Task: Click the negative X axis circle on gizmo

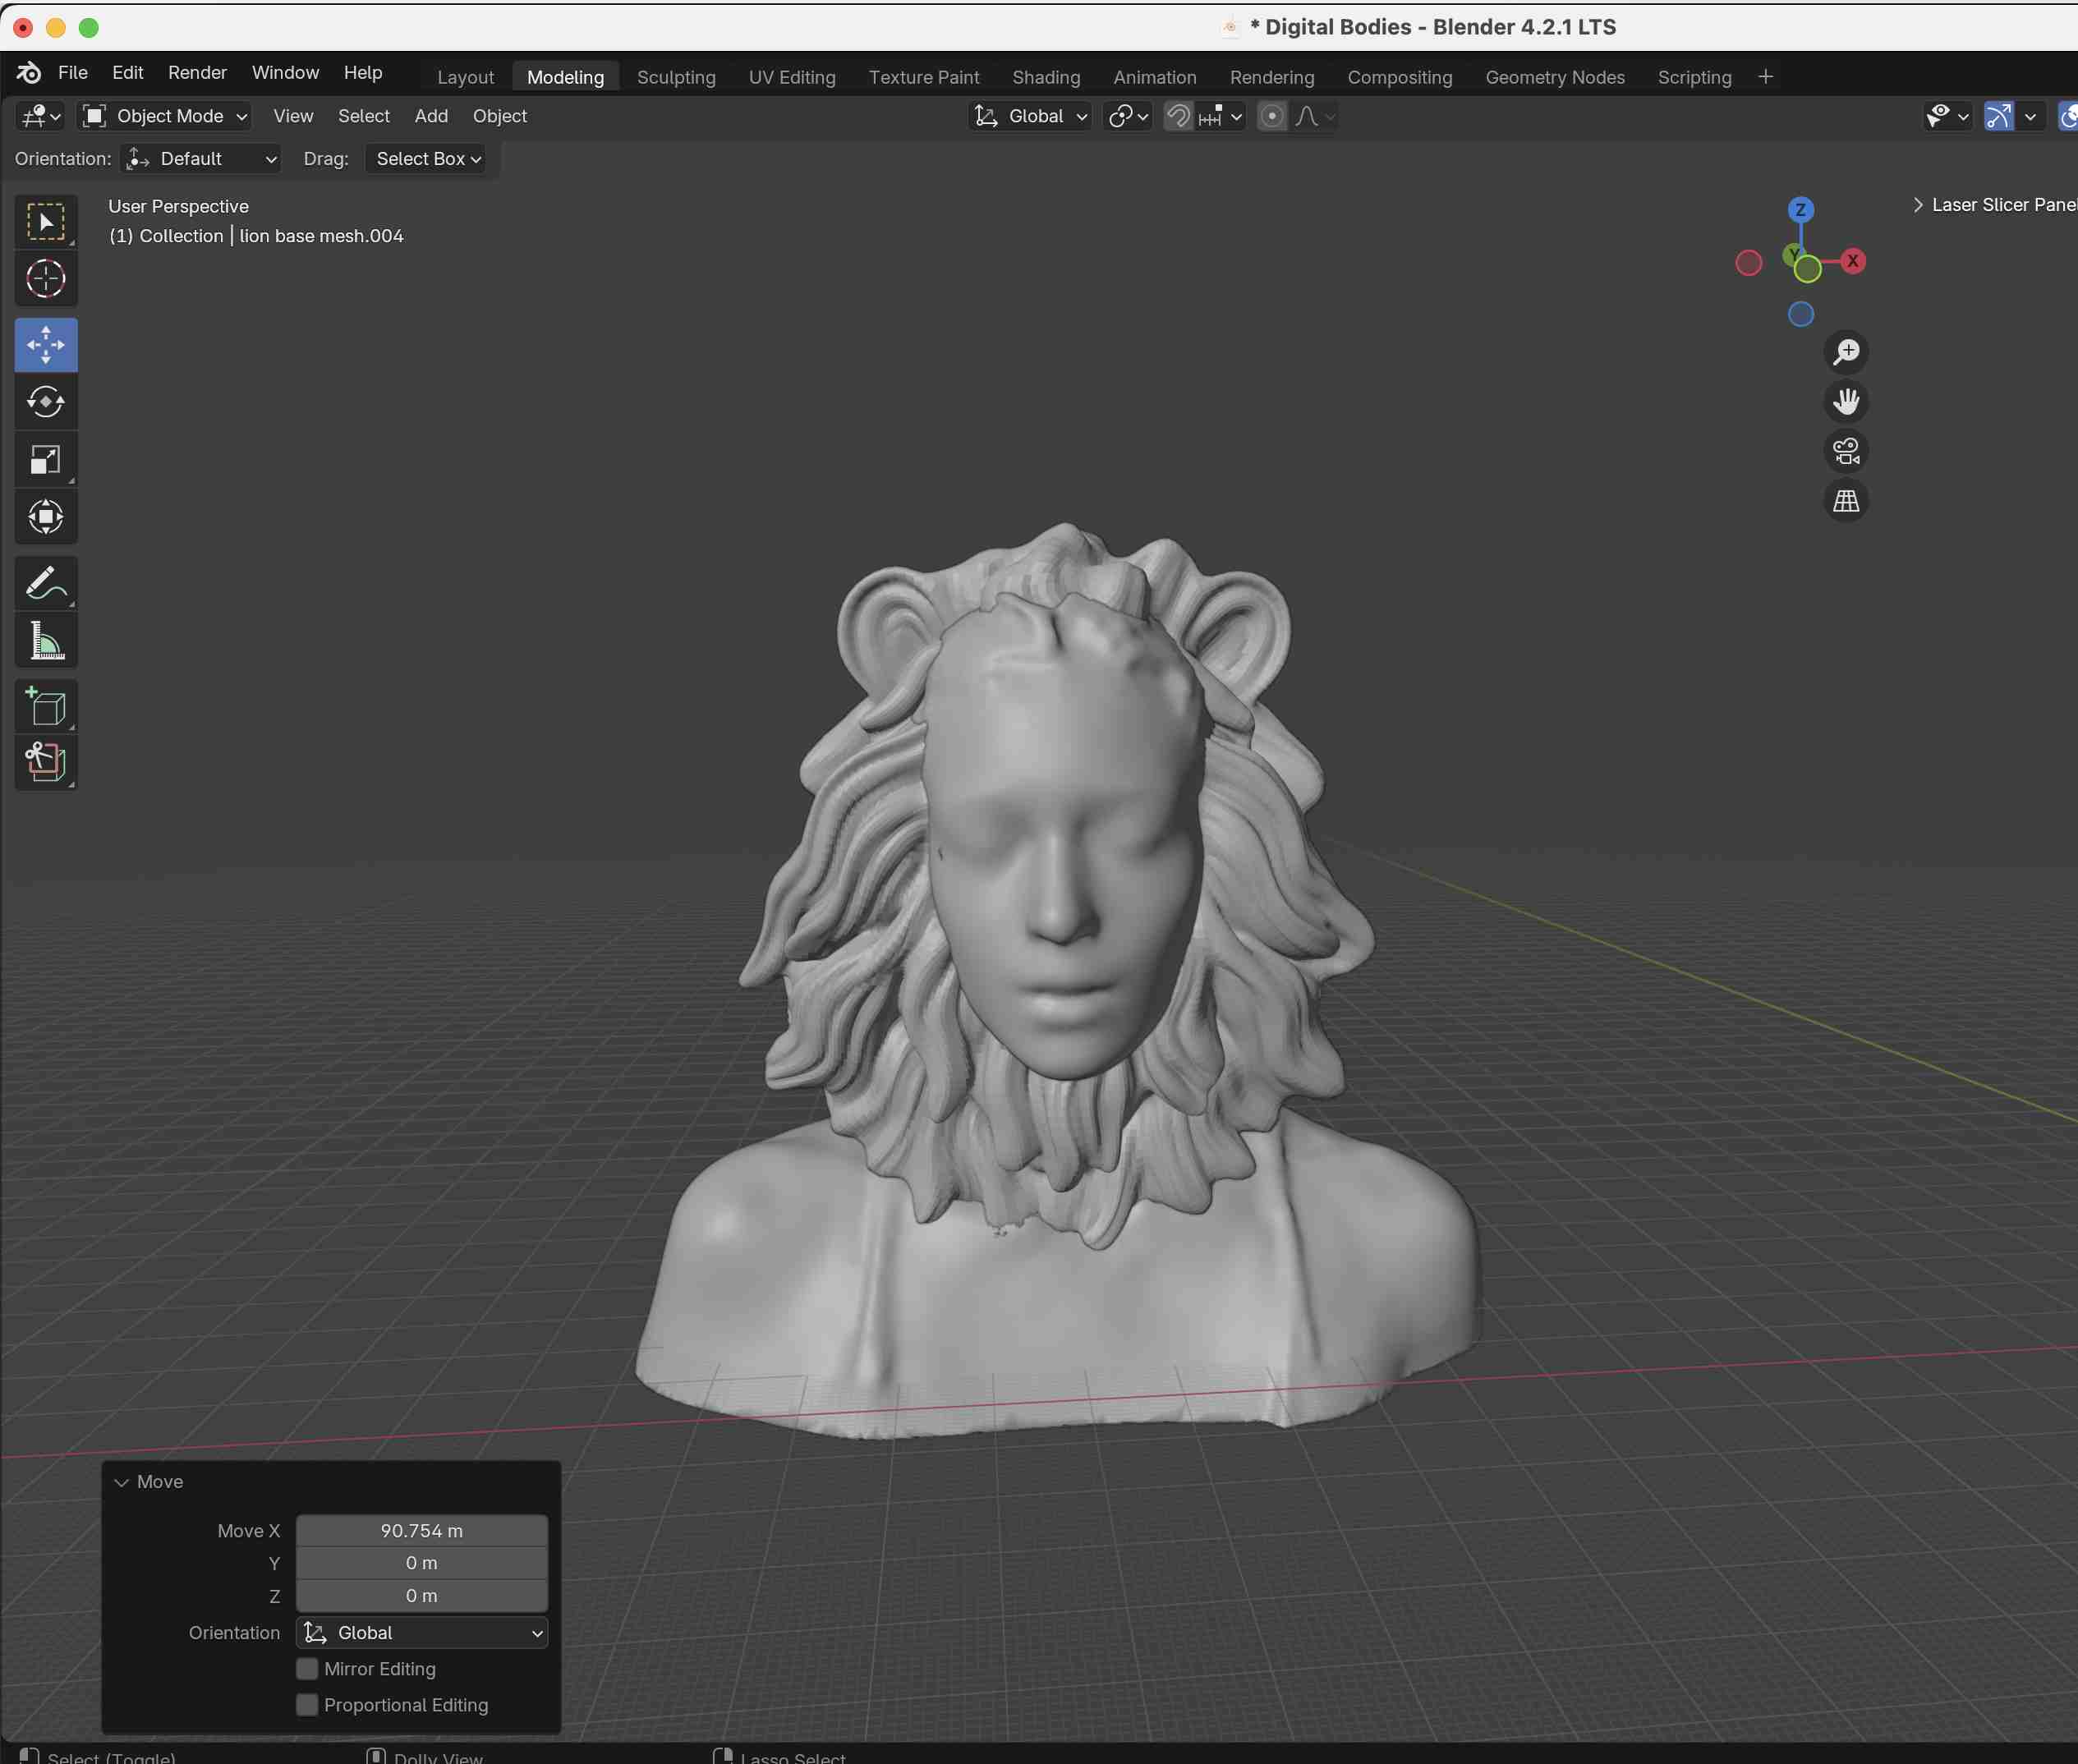Action: point(1749,263)
